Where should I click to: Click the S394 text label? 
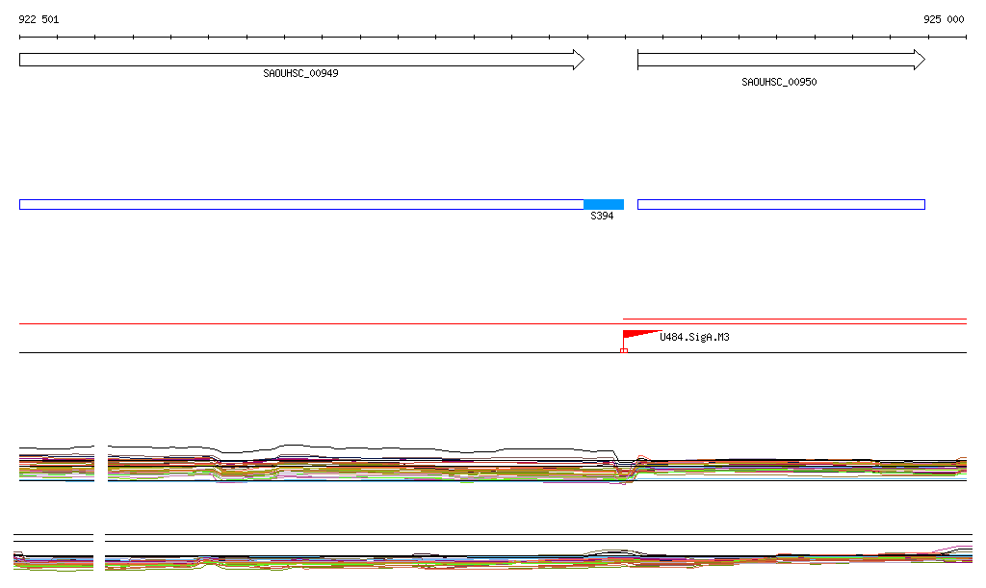(602, 217)
